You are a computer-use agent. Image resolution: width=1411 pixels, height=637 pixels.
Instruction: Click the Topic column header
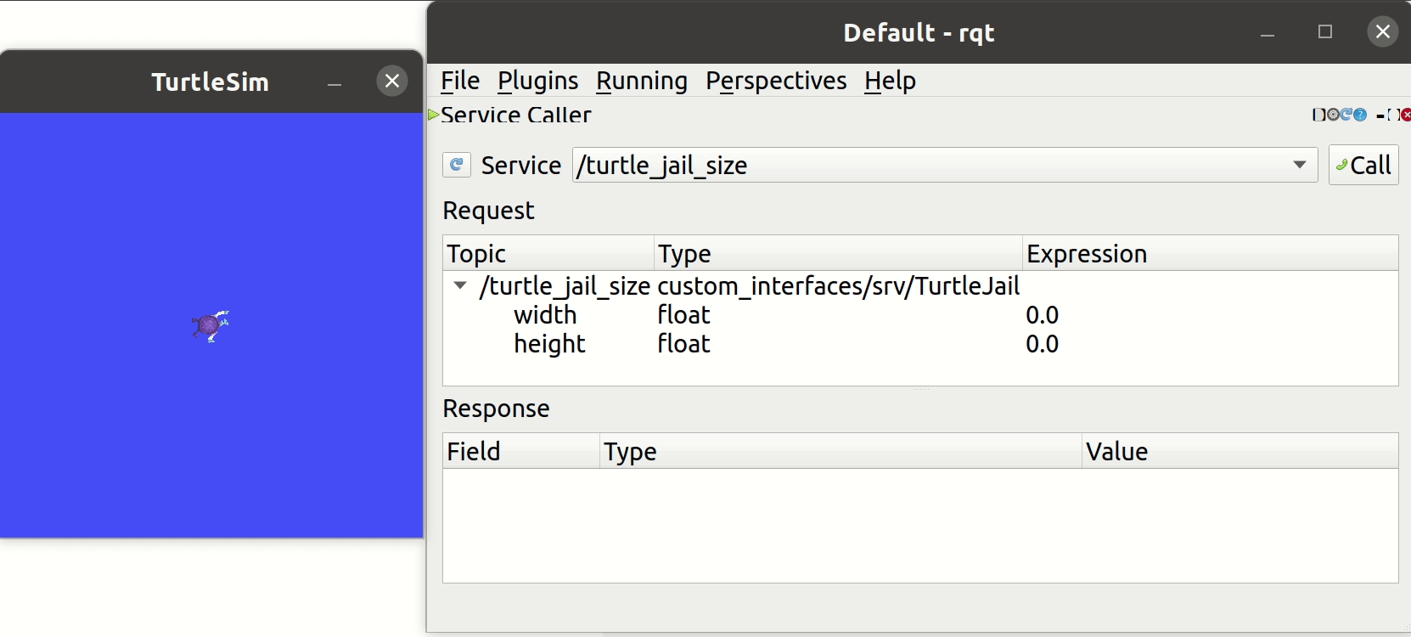[548, 253]
